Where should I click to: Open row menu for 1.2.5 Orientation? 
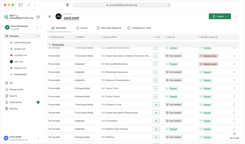point(234,121)
